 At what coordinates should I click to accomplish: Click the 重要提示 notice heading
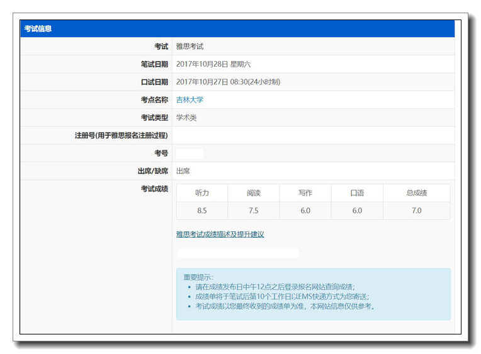pyautogui.click(x=198, y=277)
